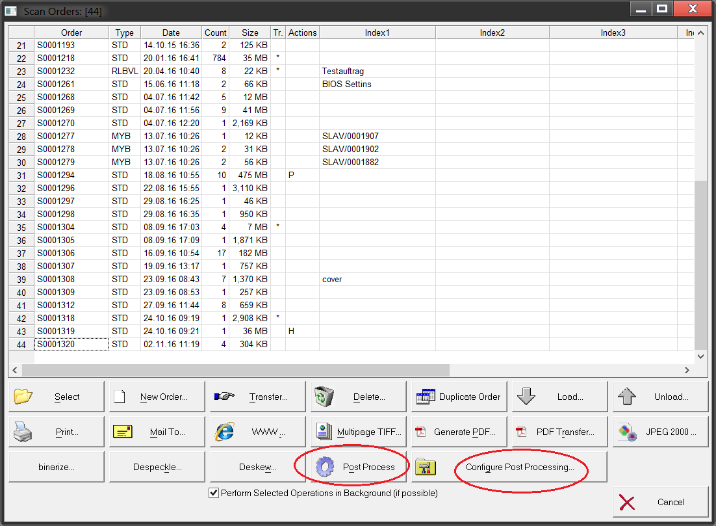The image size is (716, 526).
Task: Click the Scan Orders window title icon
Action: tap(10, 10)
